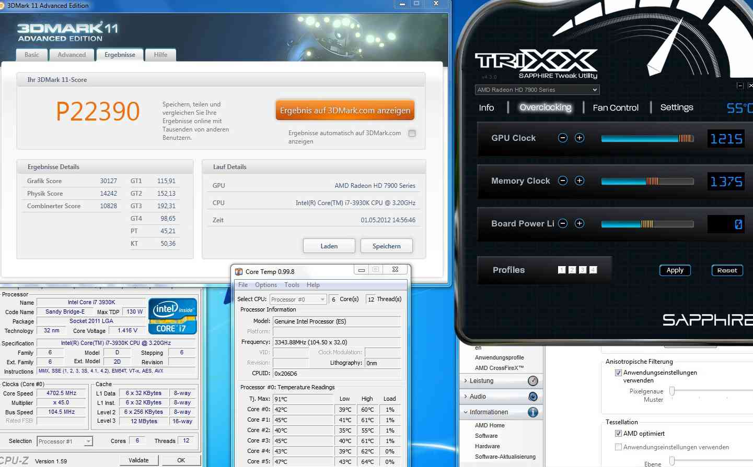The image size is (753, 467).
Task: Increase Board Power Limit with the plus icon
Action: [580, 223]
